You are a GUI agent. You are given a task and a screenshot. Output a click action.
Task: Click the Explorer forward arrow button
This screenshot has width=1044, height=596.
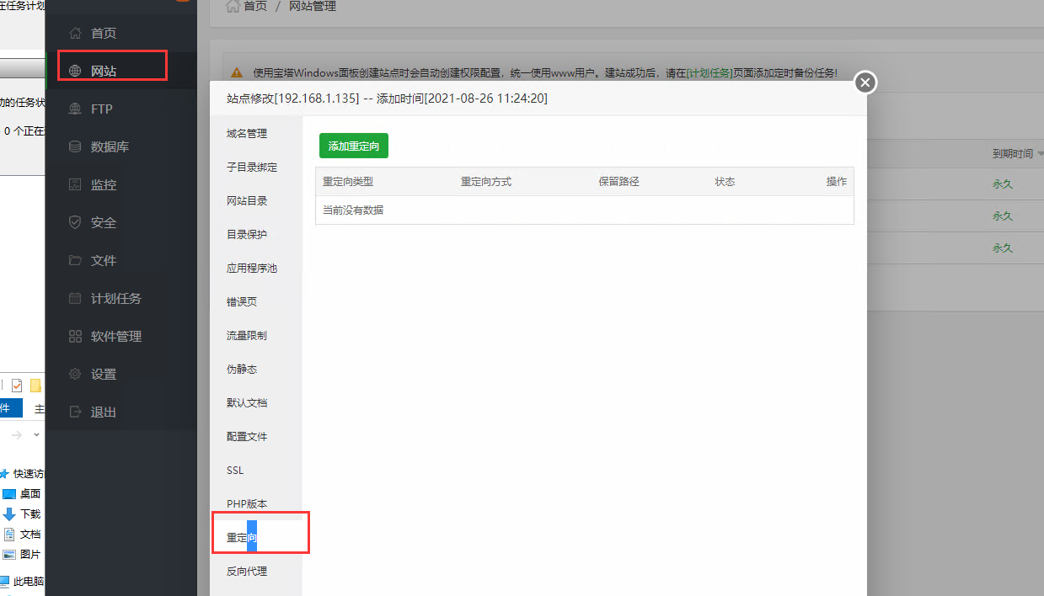point(17,435)
